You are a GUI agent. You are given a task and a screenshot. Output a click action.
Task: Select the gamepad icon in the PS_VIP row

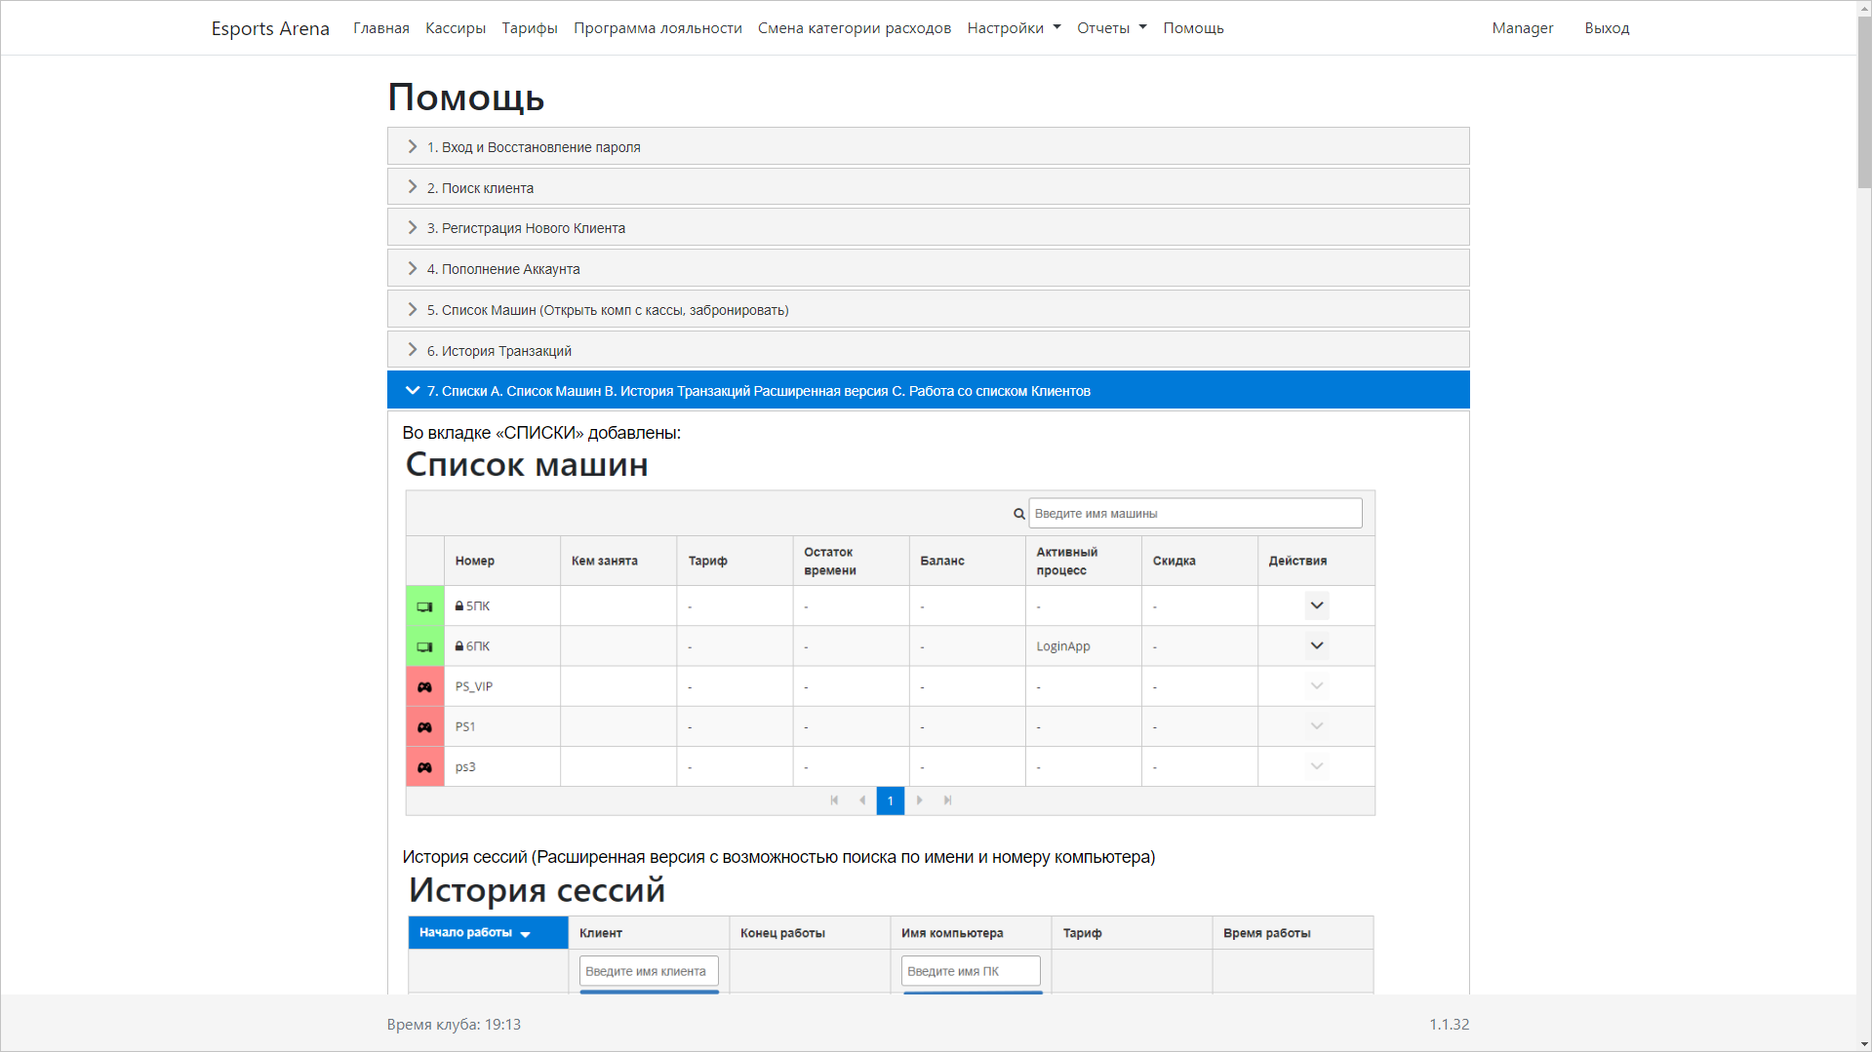[x=424, y=686]
